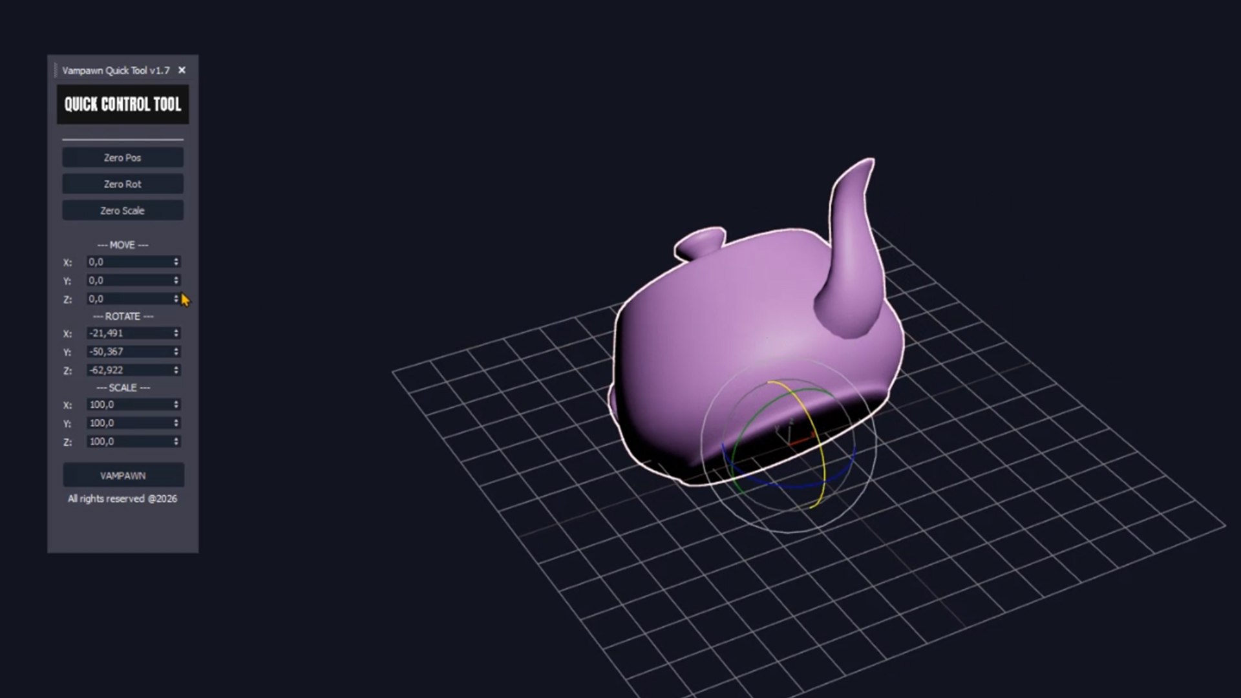1241x698 pixels.
Task: Click the Scale Z spinner arrows
Action: [x=176, y=441]
